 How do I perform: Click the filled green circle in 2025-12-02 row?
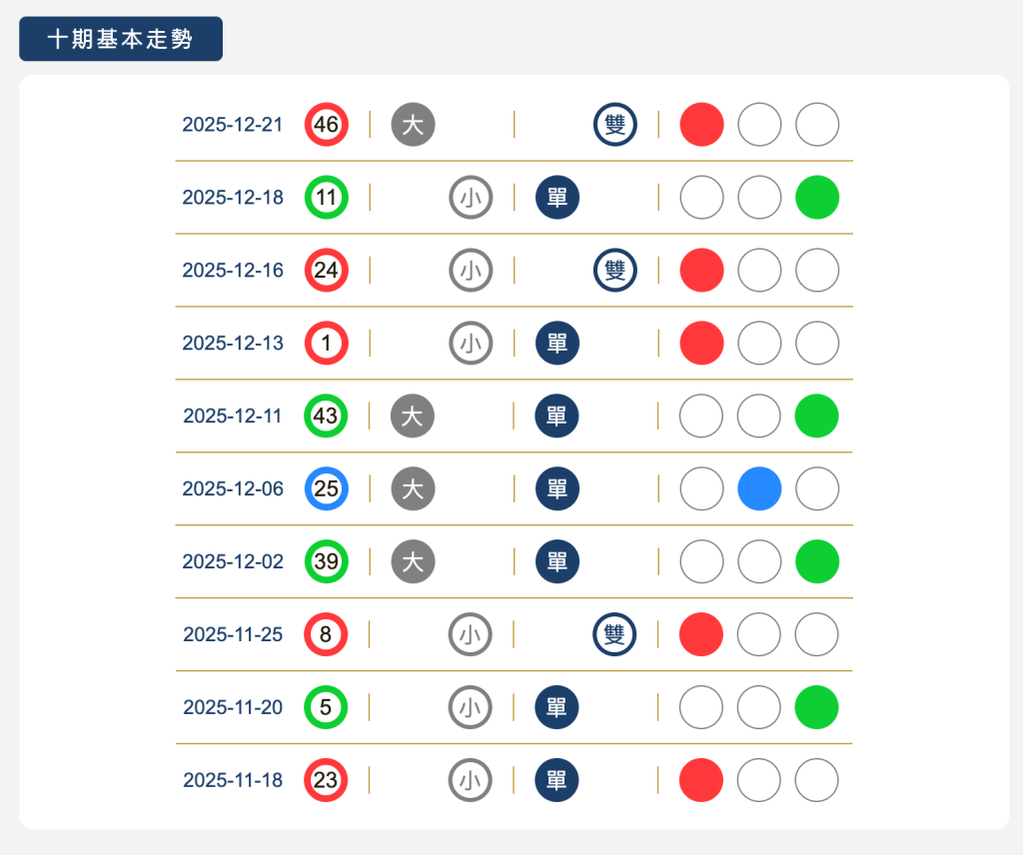click(x=817, y=561)
